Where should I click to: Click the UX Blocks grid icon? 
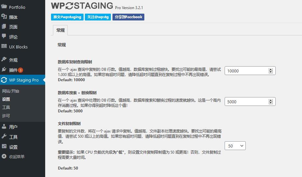[x=4, y=46]
